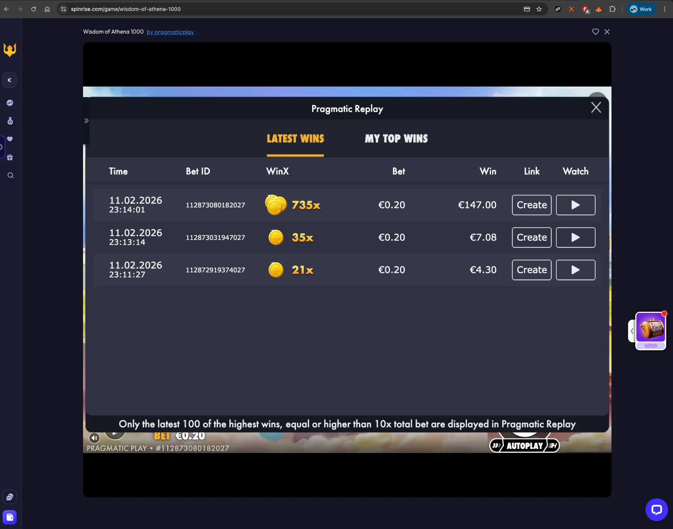Expand the game side panel arrows
The height and width of the screenshot is (529, 673).
[86, 121]
